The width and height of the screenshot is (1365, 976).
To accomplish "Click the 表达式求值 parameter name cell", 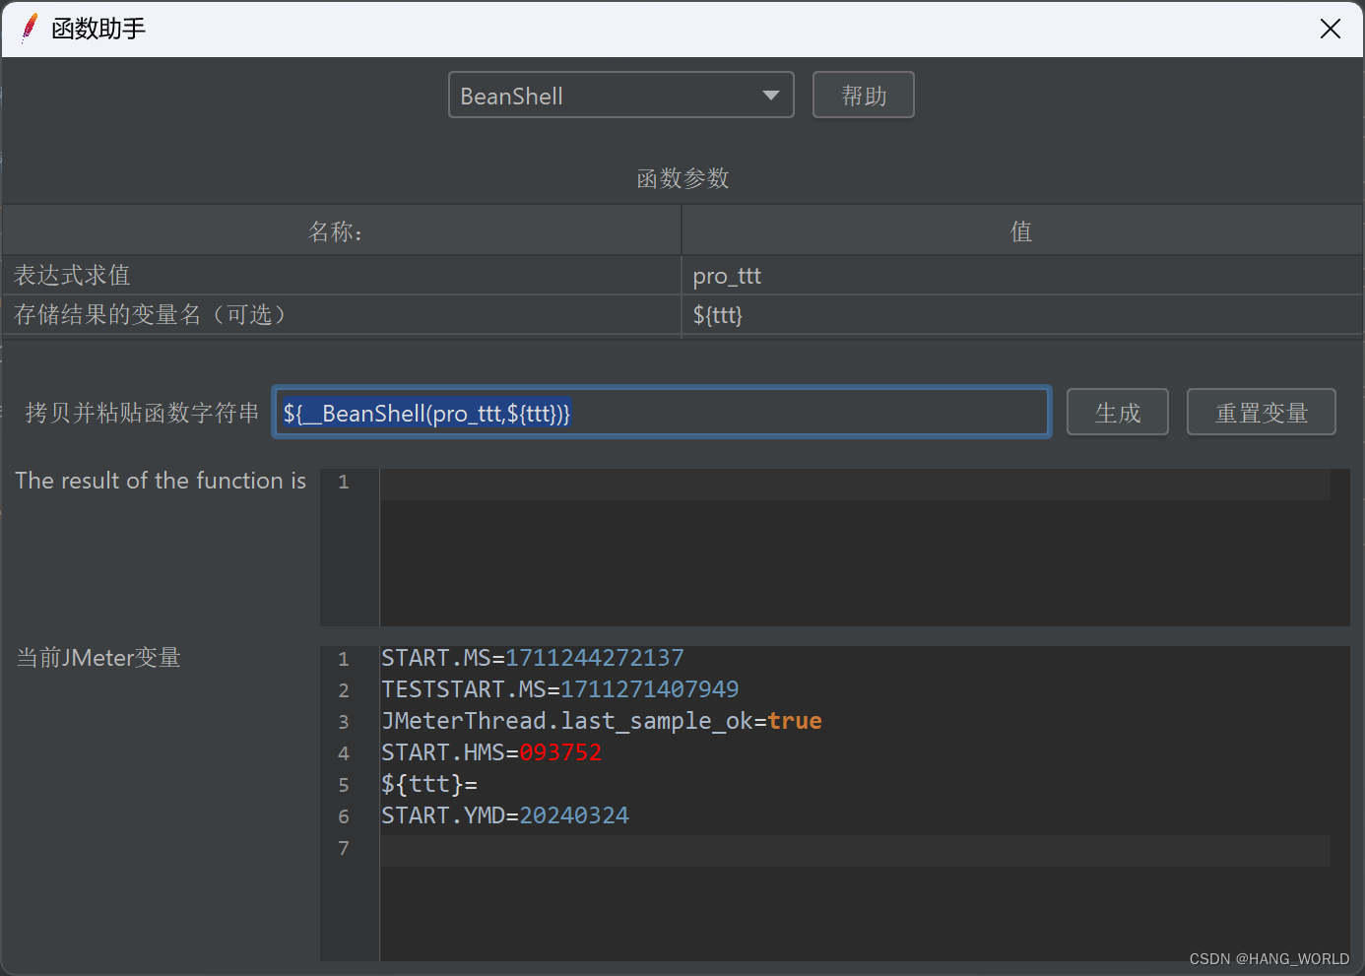I will [x=342, y=276].
